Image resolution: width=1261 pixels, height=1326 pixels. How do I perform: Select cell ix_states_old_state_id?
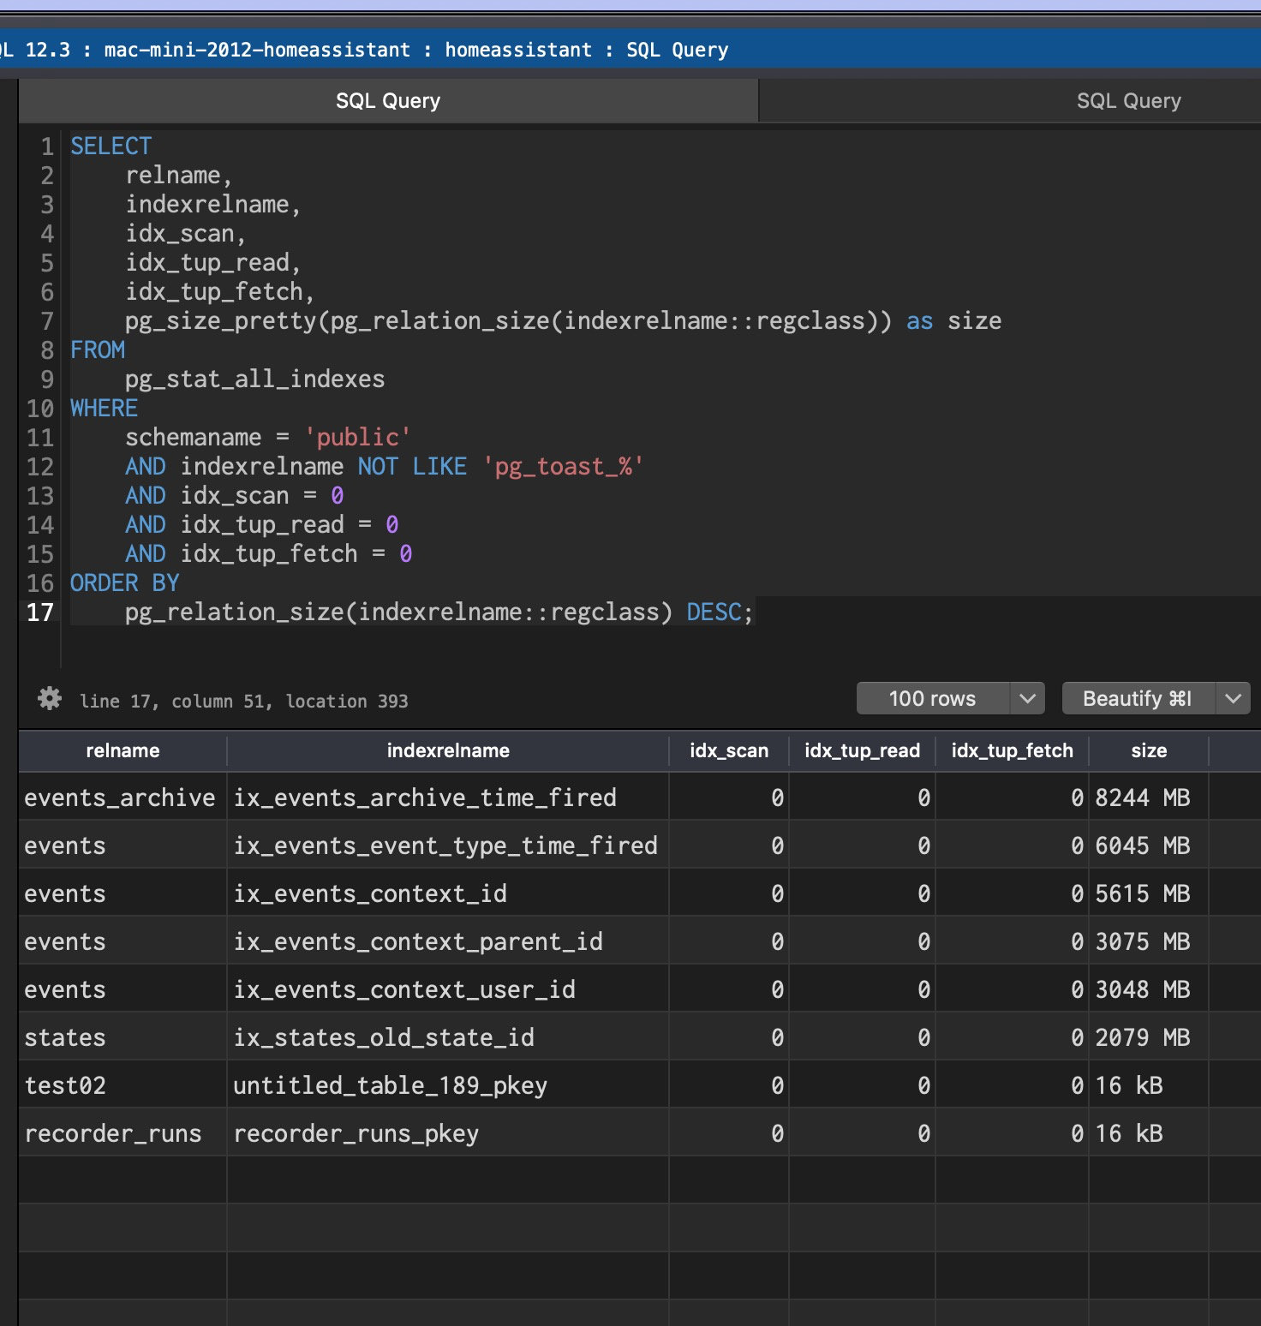point(448,1038)
